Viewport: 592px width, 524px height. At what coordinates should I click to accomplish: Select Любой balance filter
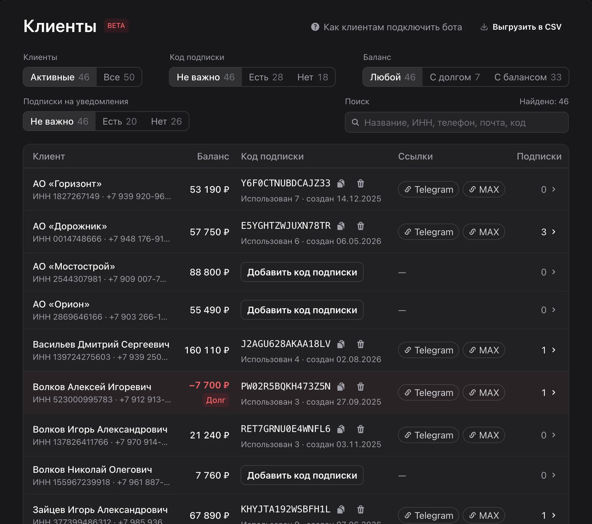point(393,77)
